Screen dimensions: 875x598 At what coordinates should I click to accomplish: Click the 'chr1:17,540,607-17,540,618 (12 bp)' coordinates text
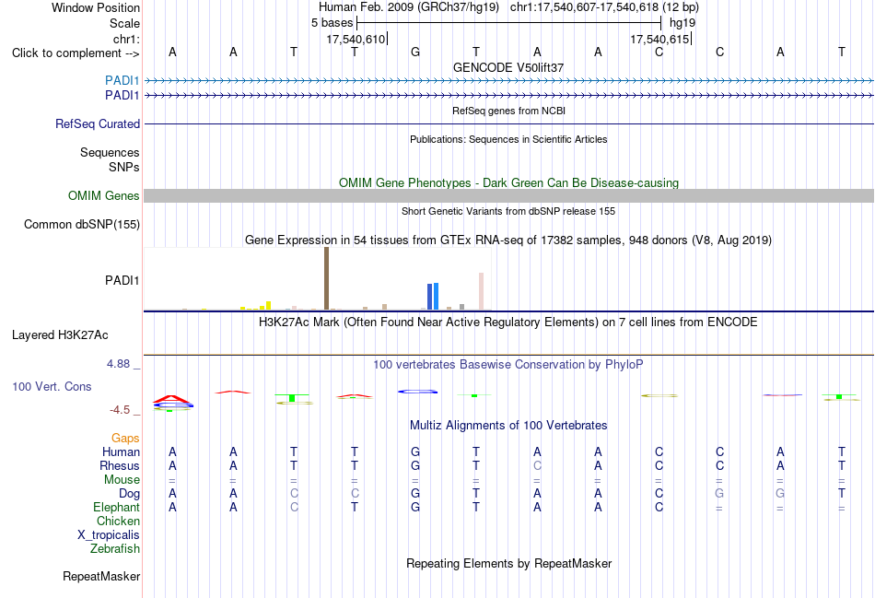[604, 7]
